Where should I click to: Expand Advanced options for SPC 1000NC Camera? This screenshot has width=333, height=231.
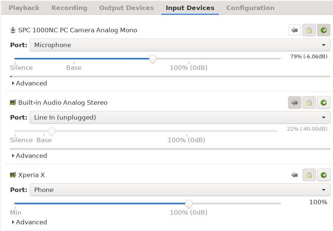point(29,83)
